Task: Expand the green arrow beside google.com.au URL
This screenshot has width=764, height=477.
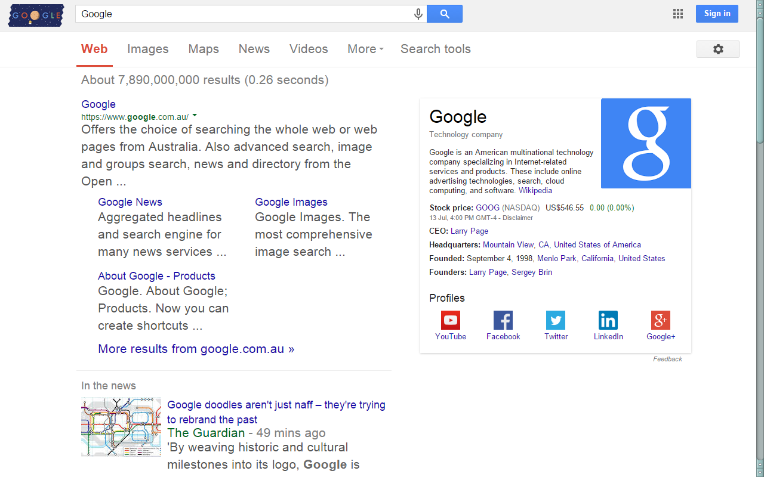Action: tap(195, 116)
